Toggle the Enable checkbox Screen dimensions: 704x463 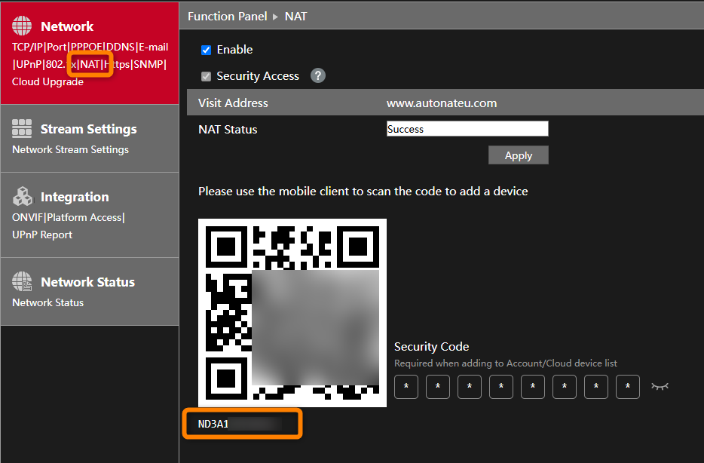point(206,50)
